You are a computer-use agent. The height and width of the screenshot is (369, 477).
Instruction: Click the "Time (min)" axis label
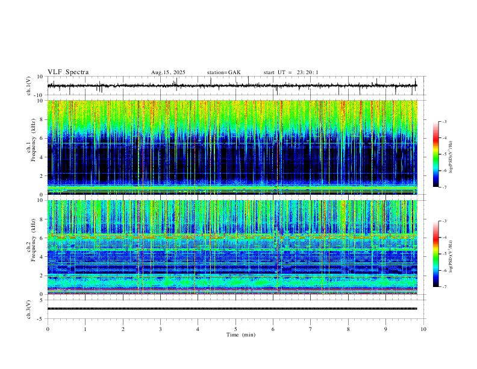[241, 335]
